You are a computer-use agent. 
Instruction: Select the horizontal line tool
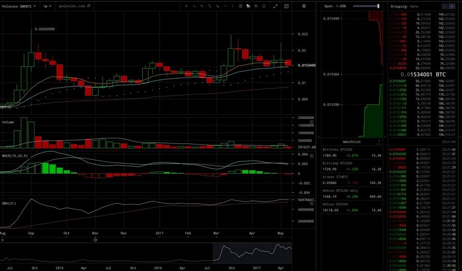click(225, 6)
